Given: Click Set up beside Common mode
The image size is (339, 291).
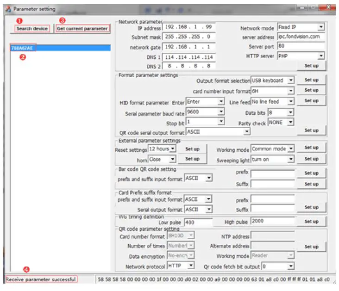Looking at the screenshot, I should click(311, 148).
